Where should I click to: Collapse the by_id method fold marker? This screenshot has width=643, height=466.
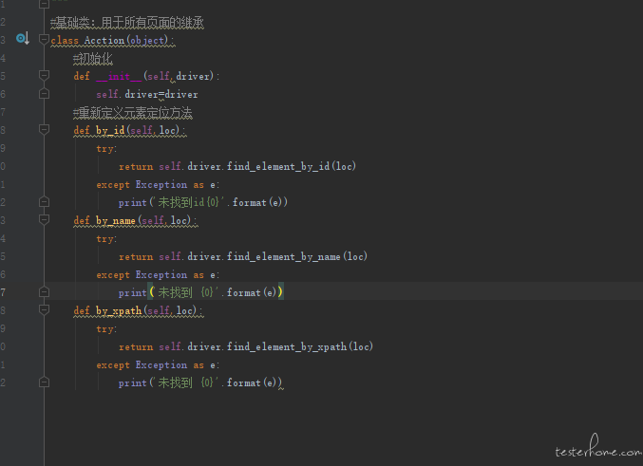[44, 129]
